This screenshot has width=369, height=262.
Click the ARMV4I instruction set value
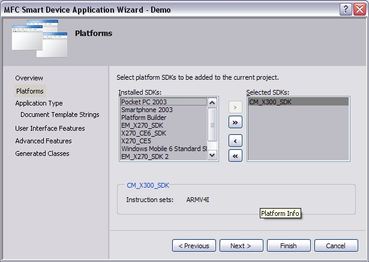coord(197,200)
